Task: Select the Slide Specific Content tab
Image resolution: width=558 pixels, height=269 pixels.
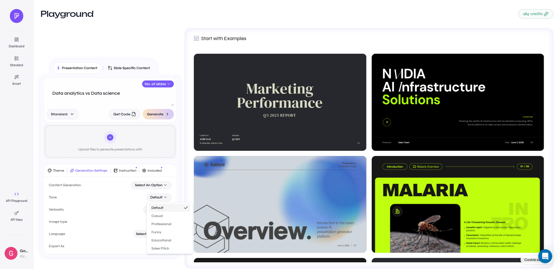Action: pos(129,68)
